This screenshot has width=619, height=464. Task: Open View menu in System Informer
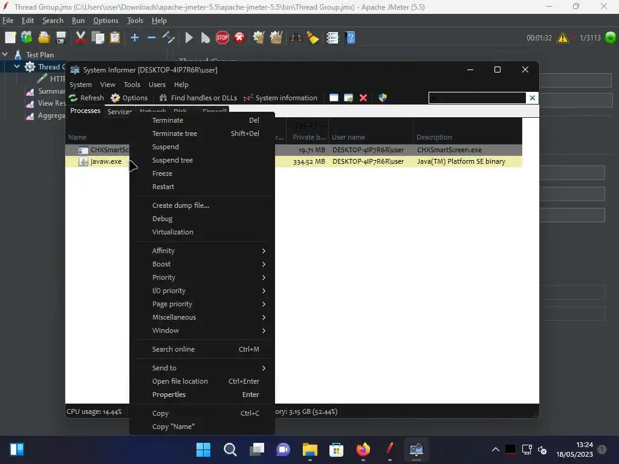(x=108, y=85)
